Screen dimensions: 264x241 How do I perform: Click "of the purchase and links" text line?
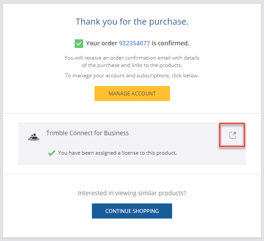click(132, 65)
